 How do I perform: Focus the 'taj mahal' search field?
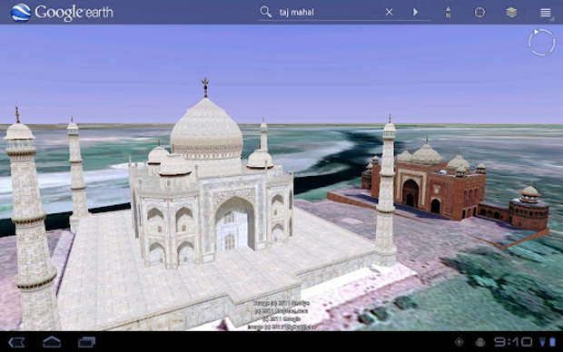tap(331, 13)
